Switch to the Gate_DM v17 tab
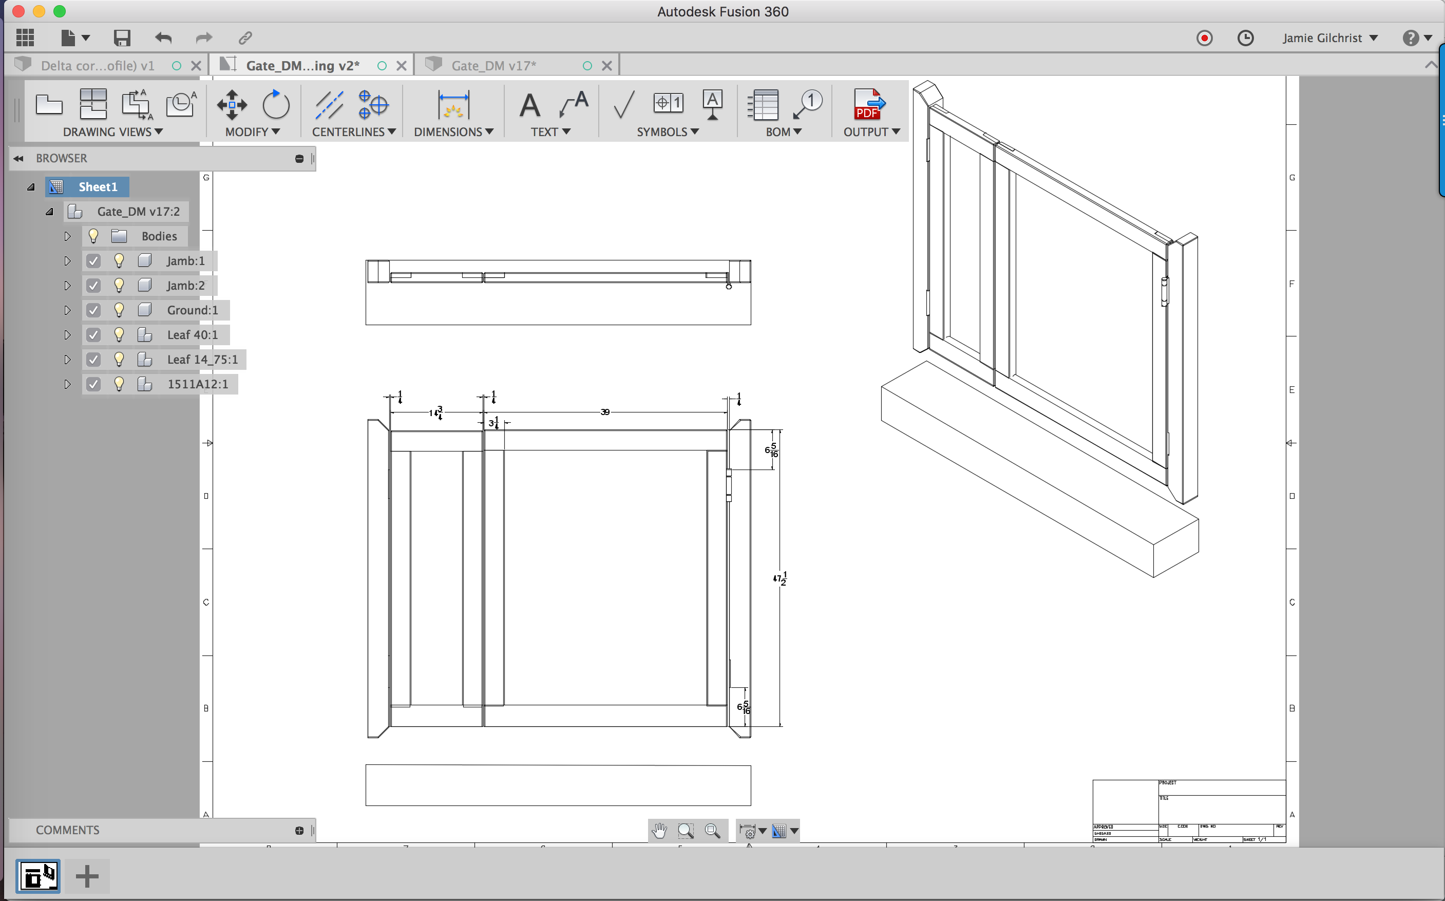1445x901 pixels. (x=493, y=66)
